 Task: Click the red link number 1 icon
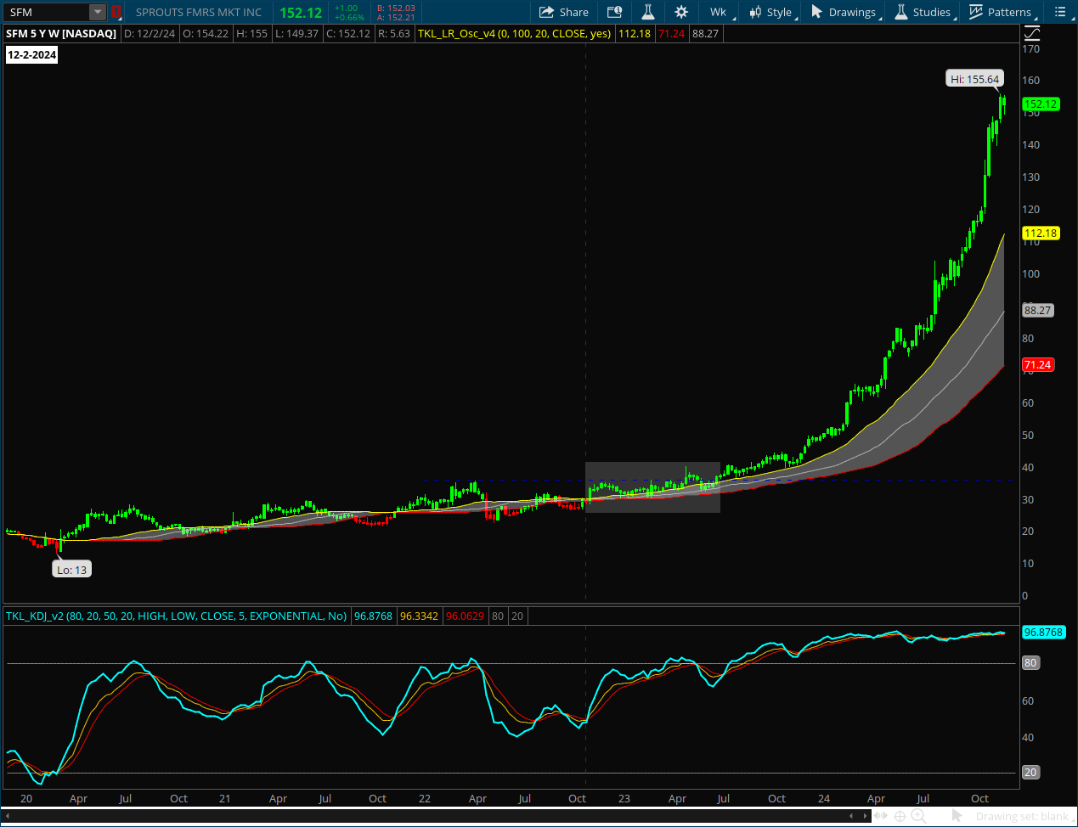coord(116,12)
